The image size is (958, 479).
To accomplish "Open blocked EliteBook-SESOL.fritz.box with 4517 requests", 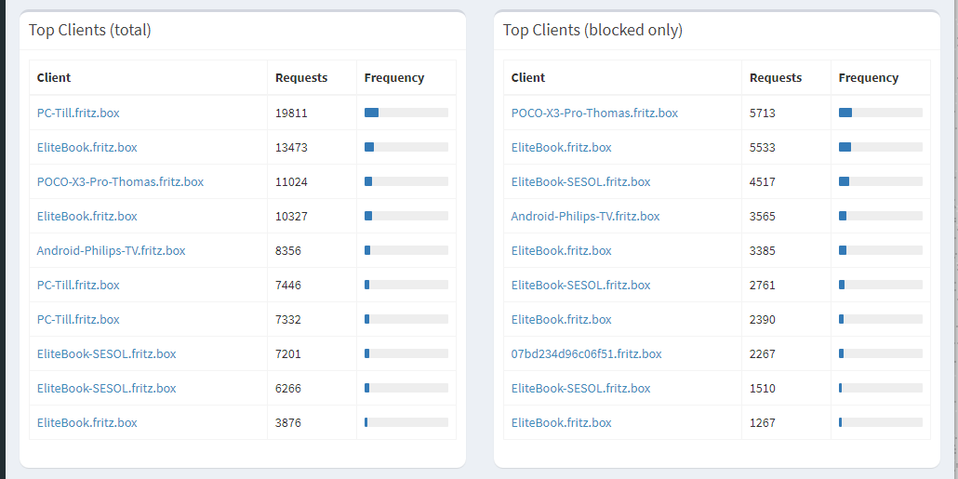I will (x=580, y=181).
